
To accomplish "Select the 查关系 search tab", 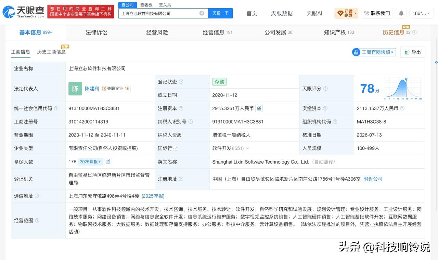I will [x=165, y=5].
